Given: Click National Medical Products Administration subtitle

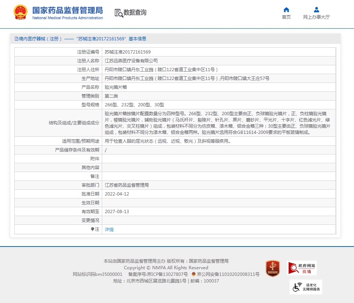Looking at the screenshot, I should click(x=68, y=18).
